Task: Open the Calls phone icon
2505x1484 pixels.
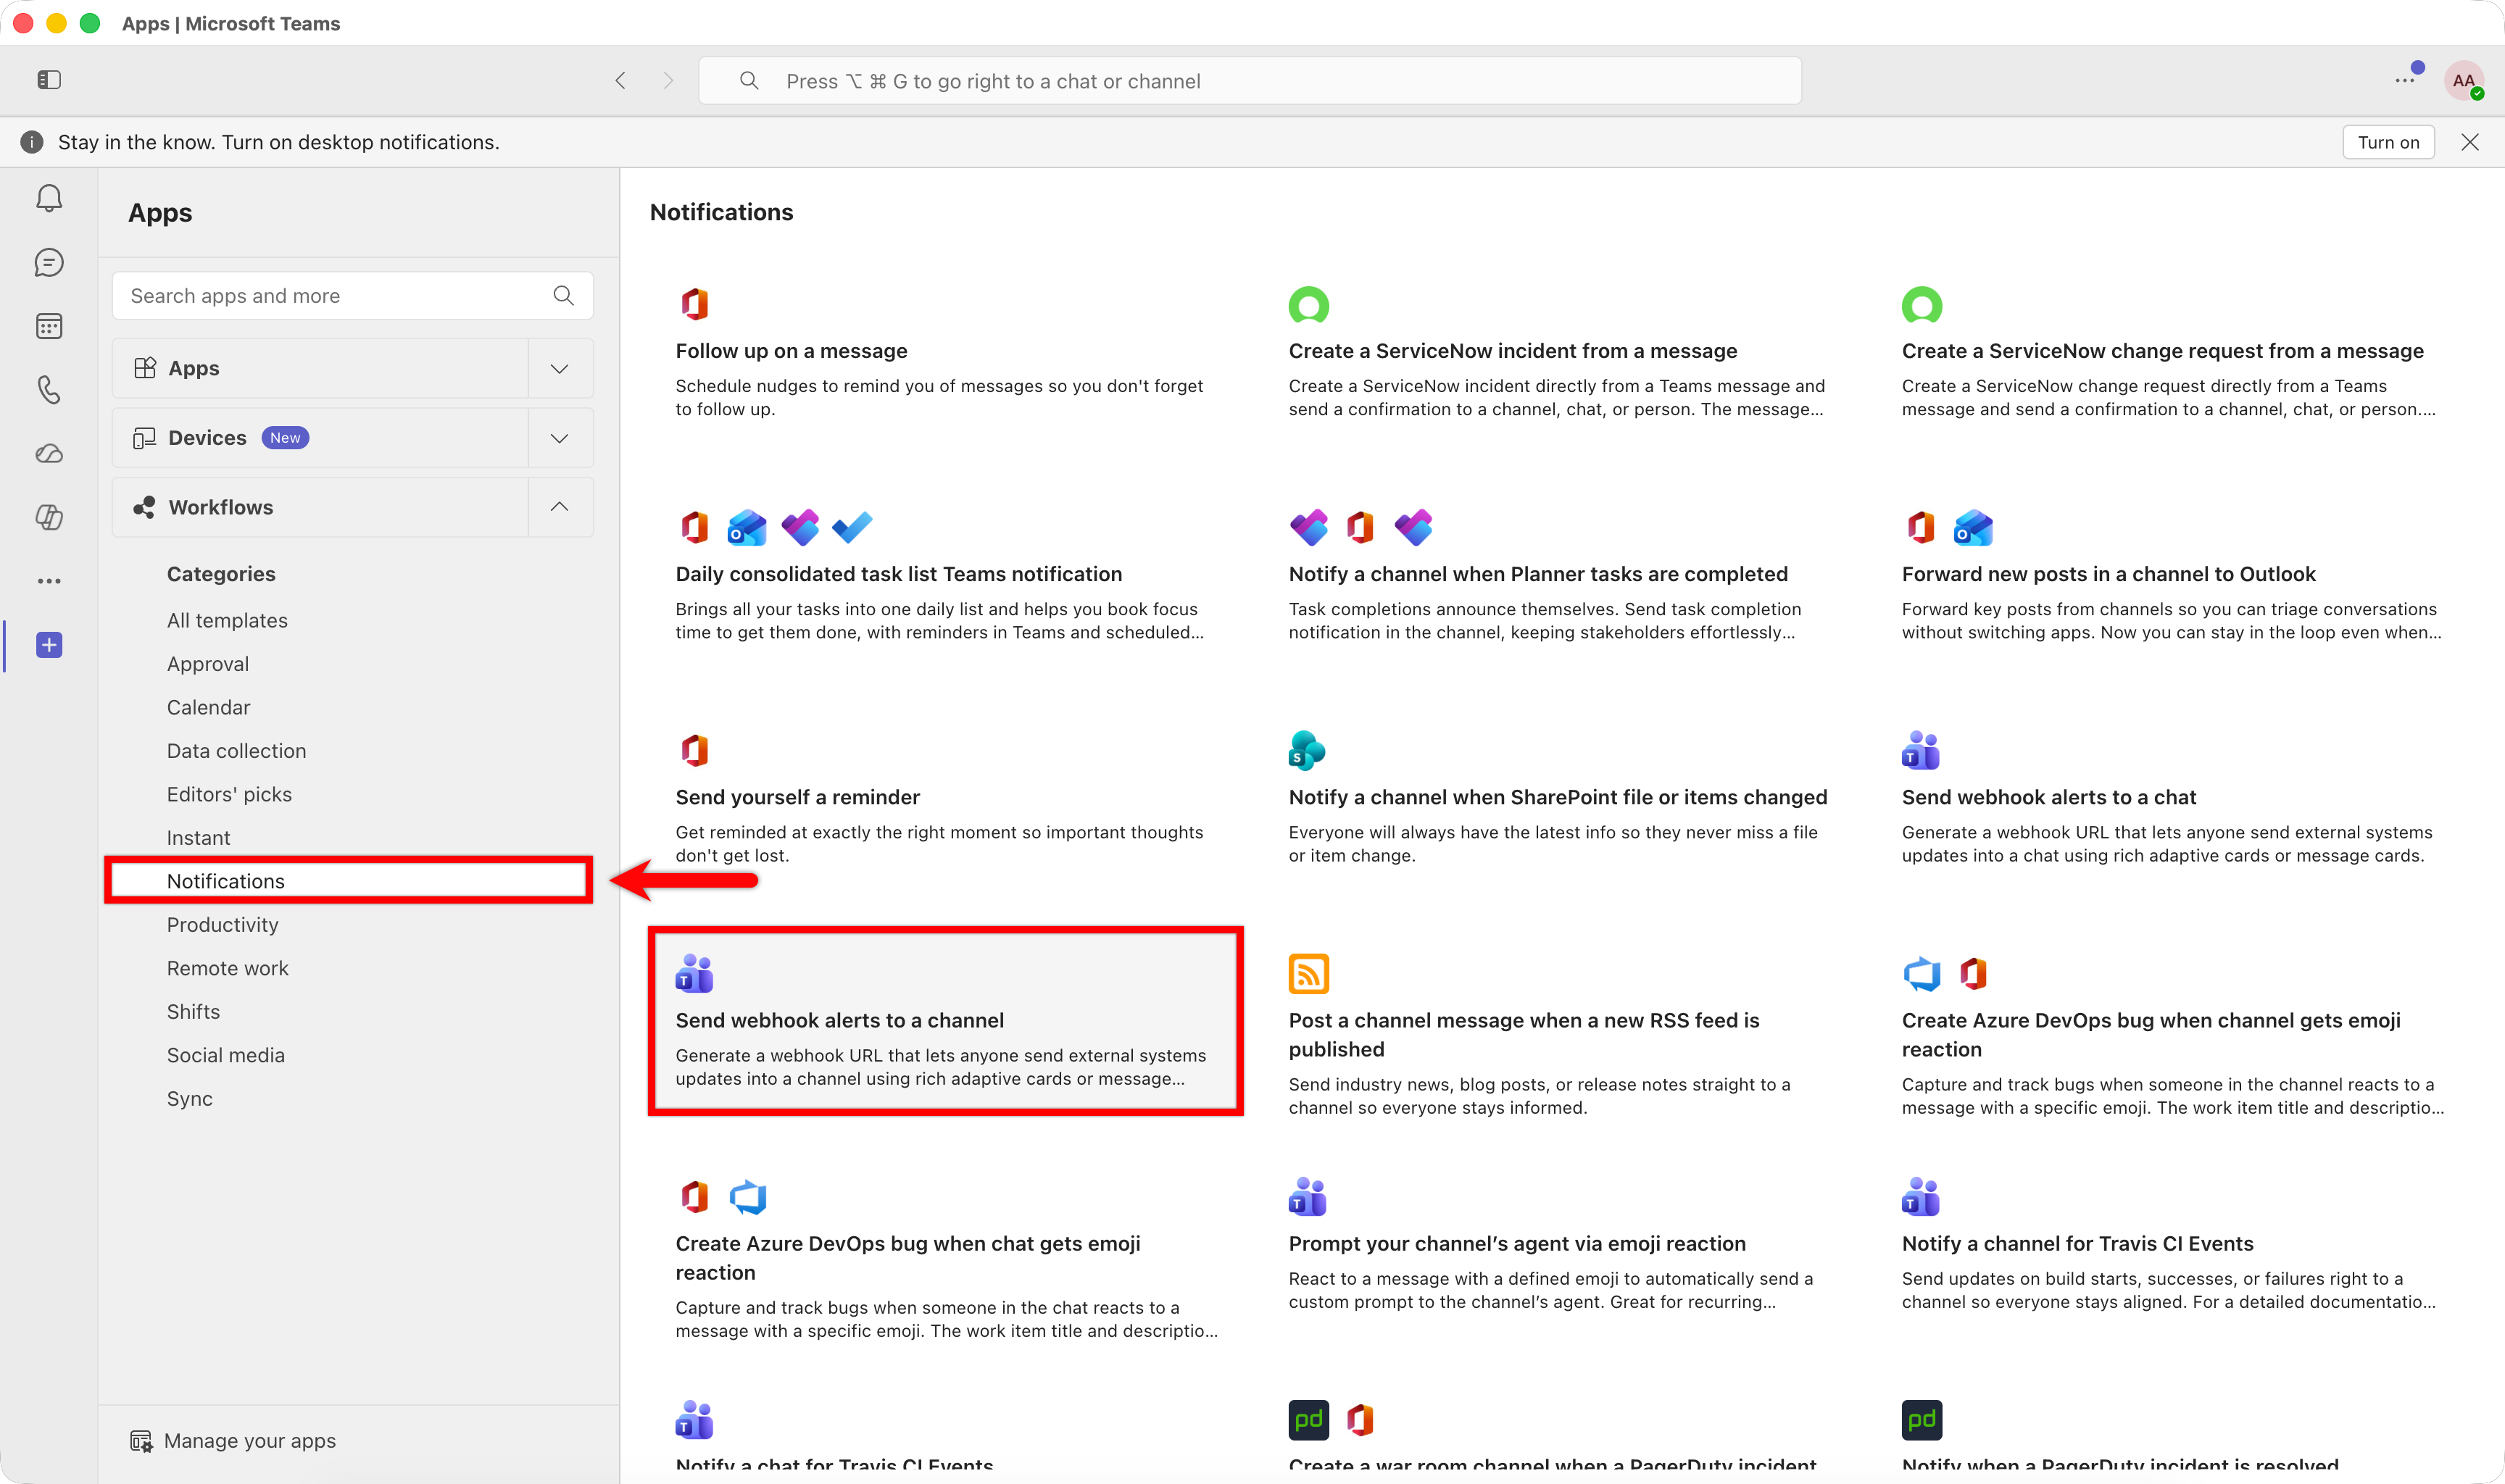Action: pos(49,389)
